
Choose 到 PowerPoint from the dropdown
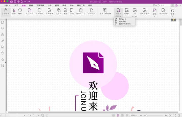coord(124,24)
